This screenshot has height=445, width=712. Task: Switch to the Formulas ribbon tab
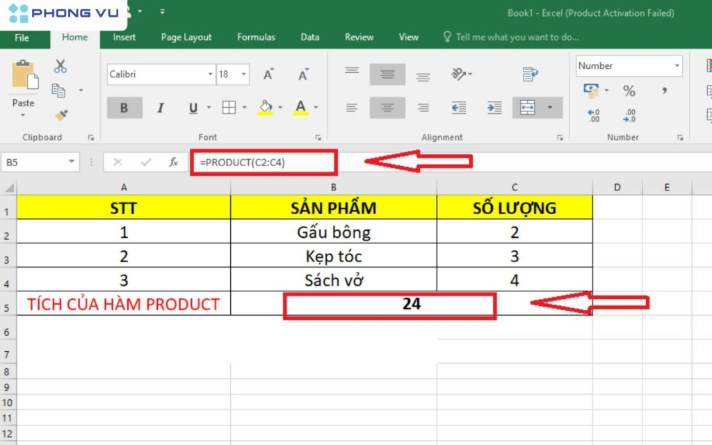pos(256,38)
